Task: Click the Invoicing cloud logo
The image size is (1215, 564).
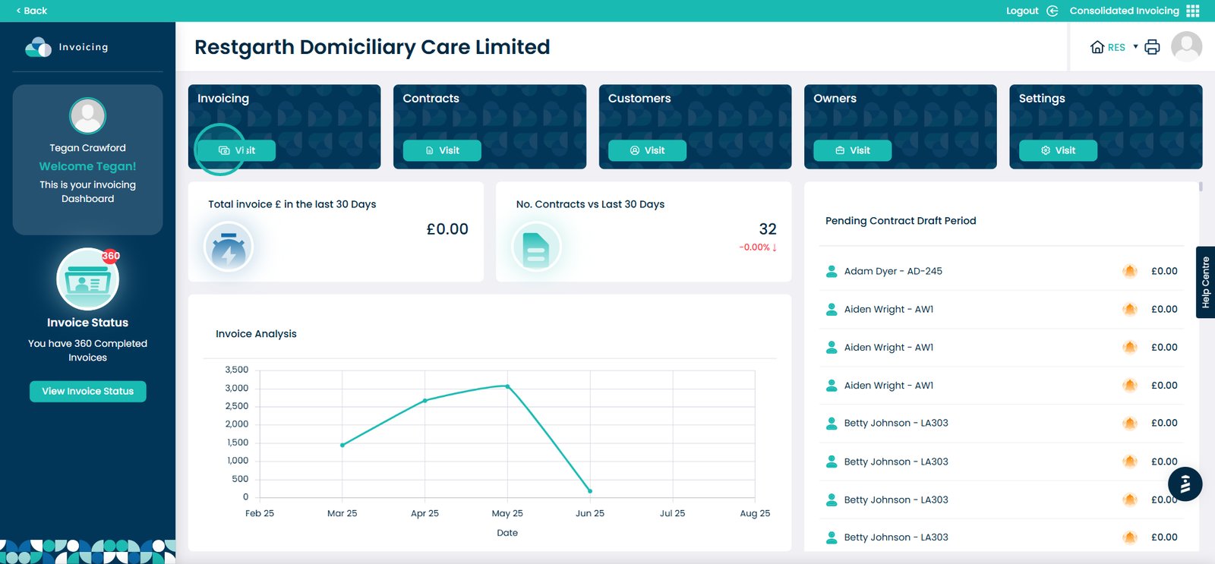Action: pos(38,47)
